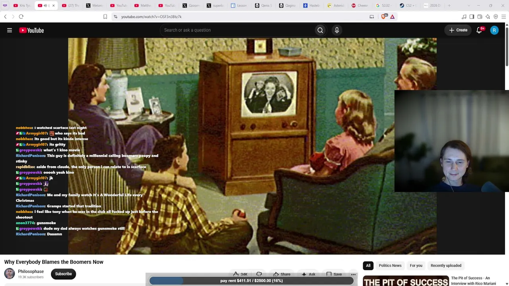Save the video to a playlist
Image resolution: width=509 pixels, height=286 pixels.
click(334, 274)
